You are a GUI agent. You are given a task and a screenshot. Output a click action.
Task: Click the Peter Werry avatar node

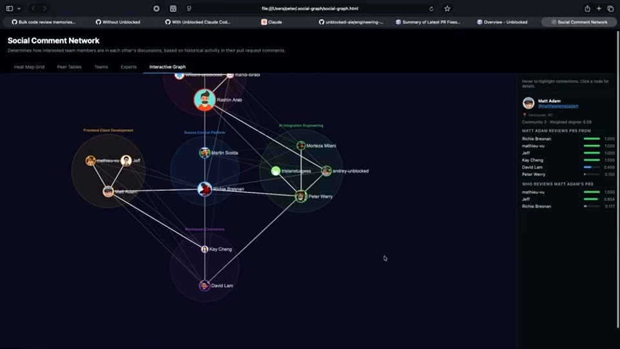(301, 196)
